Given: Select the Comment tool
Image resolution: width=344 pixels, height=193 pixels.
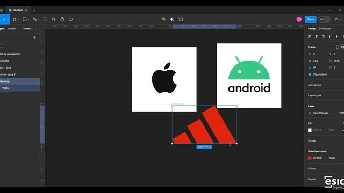Looking at the screenshot, I should (70, 19).
